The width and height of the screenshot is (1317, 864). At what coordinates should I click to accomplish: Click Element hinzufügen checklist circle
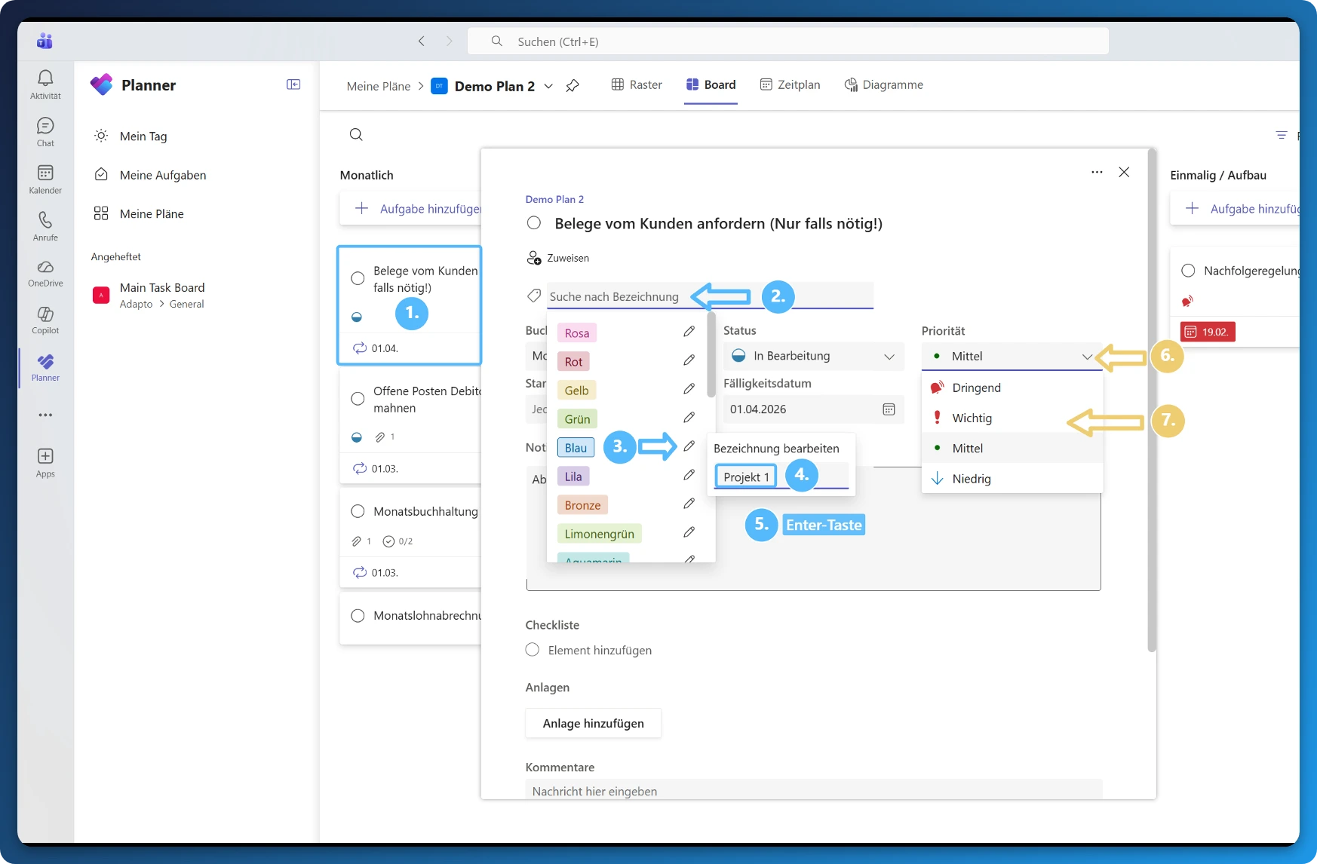tap(533, 650)
